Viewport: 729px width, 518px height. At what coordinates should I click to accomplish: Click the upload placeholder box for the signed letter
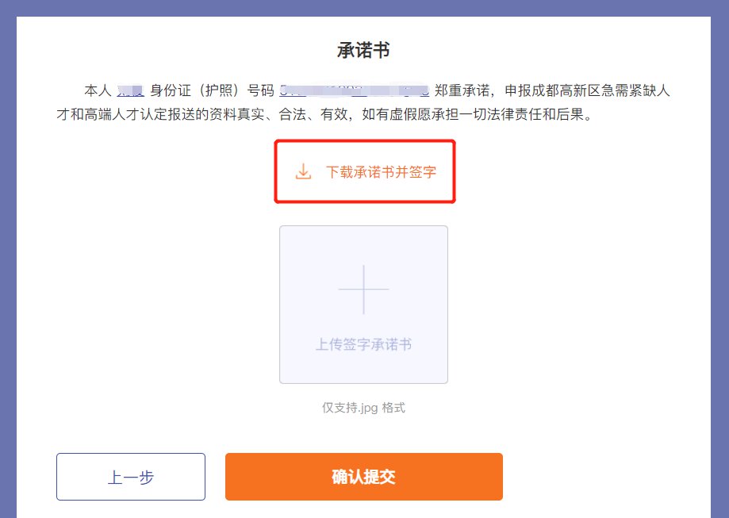[363, 305]
